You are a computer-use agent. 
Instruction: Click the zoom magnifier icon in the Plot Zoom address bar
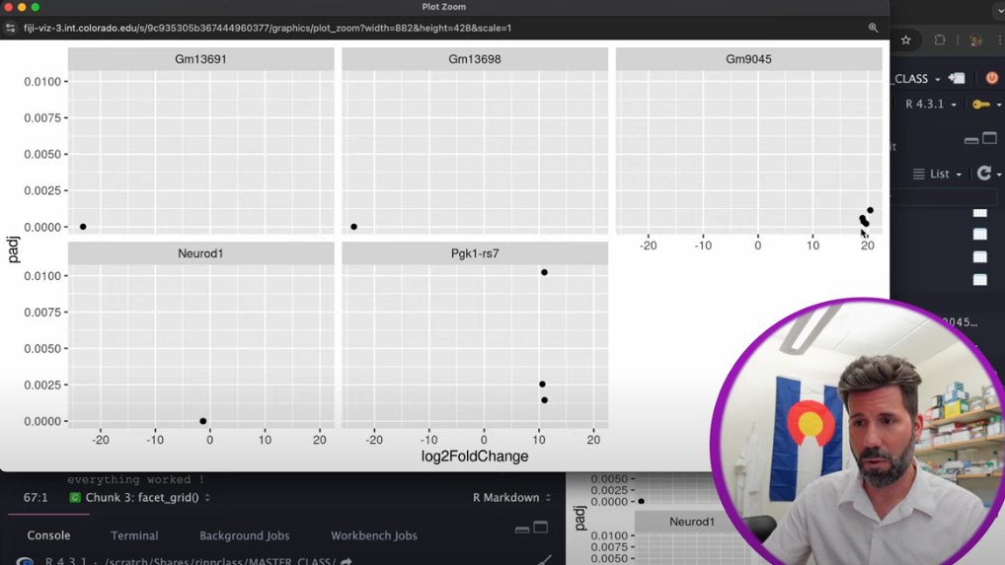[873, 28]
